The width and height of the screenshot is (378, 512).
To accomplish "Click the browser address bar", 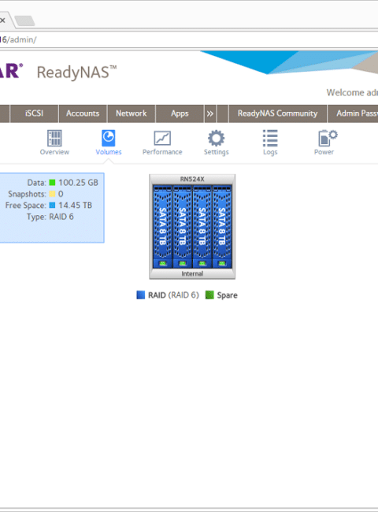I will pos(189,40).
